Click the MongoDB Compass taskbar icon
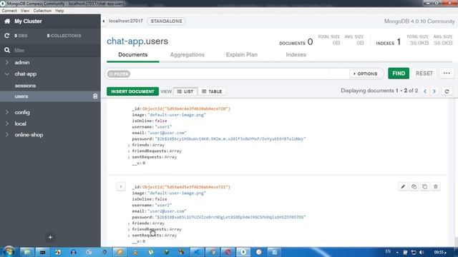458x257 pixels. pyautogui.click(x=243, y=252)
